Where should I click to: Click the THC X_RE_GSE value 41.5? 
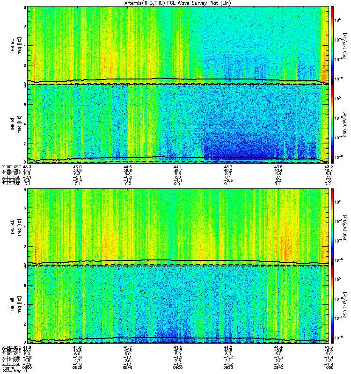pos(228,347)
